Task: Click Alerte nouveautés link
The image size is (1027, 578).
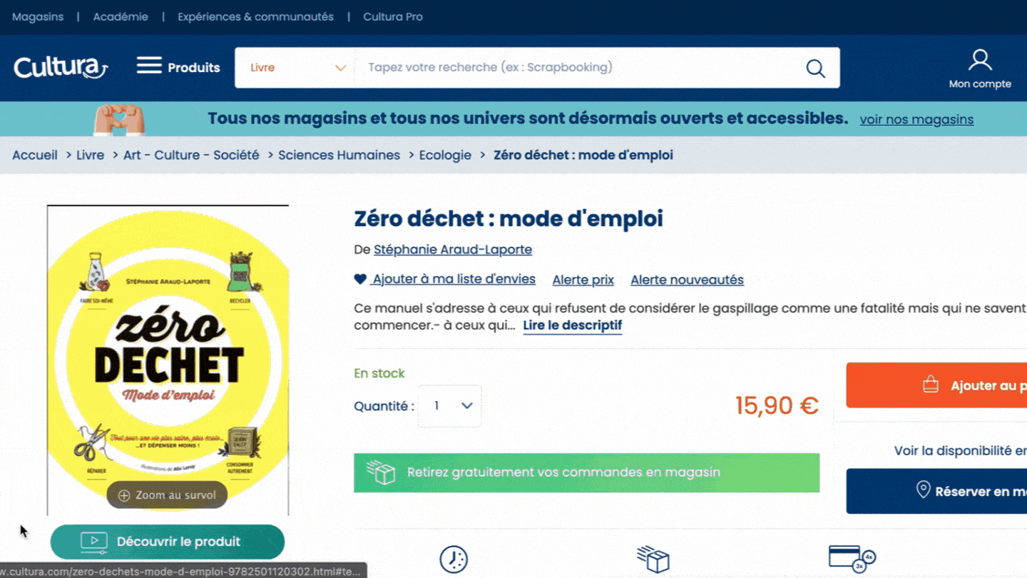Action: (687, 280)
